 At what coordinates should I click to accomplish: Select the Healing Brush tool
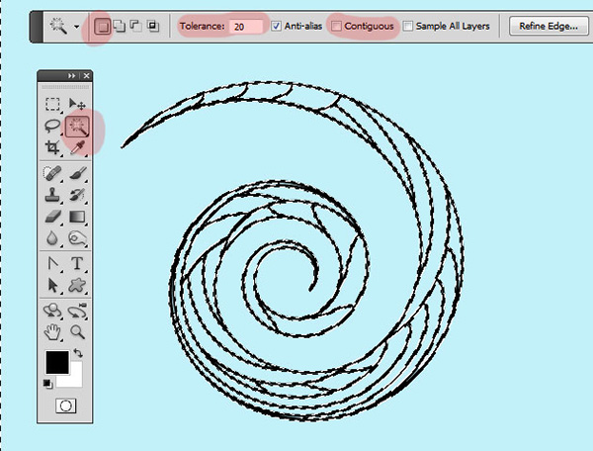tap(52, 173)
